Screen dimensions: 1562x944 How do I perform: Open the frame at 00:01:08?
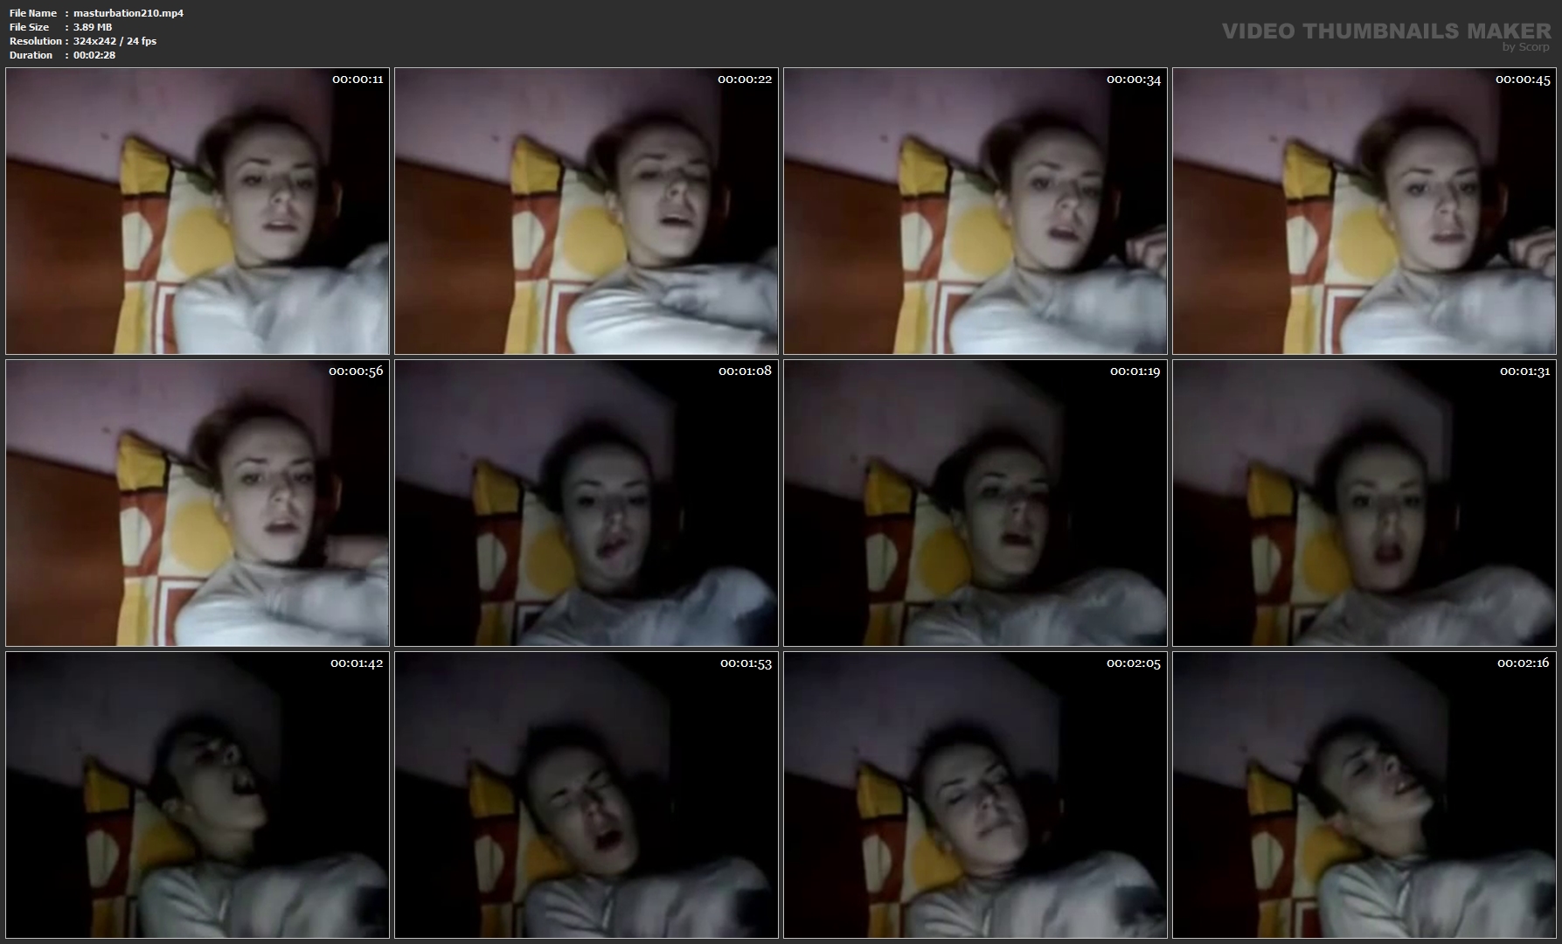pos(586,503)
